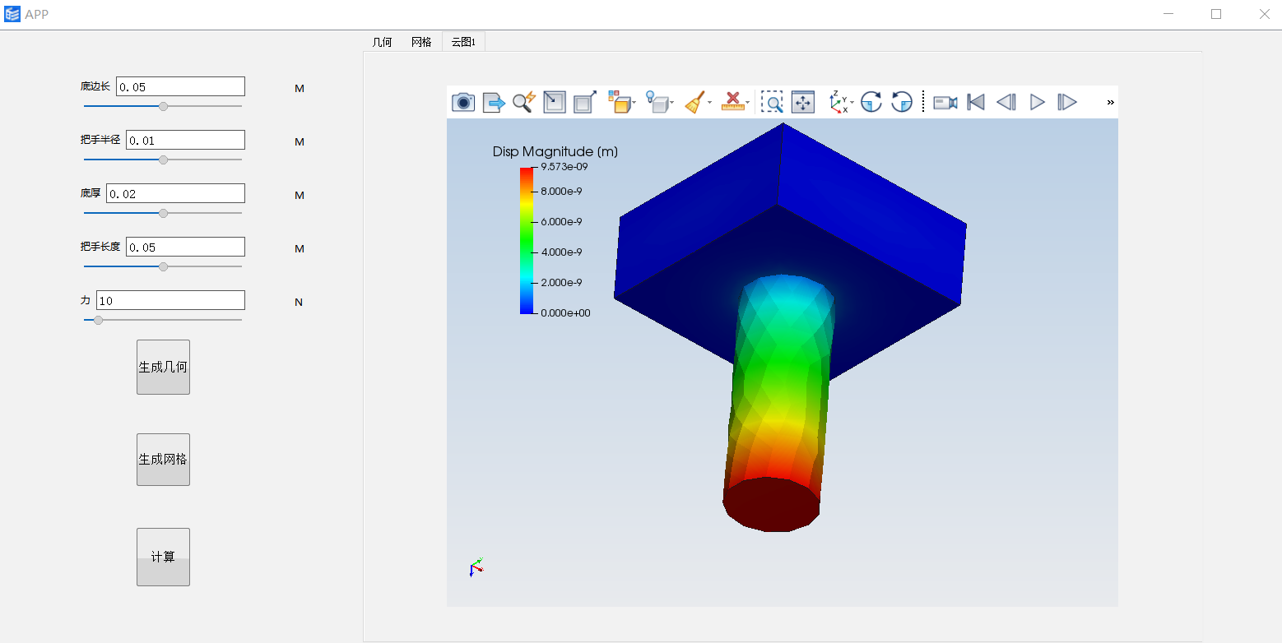The image size is (1282, 643).
Task: Click the Disp Magnitude (m) legend title
Action: [555, 151]
